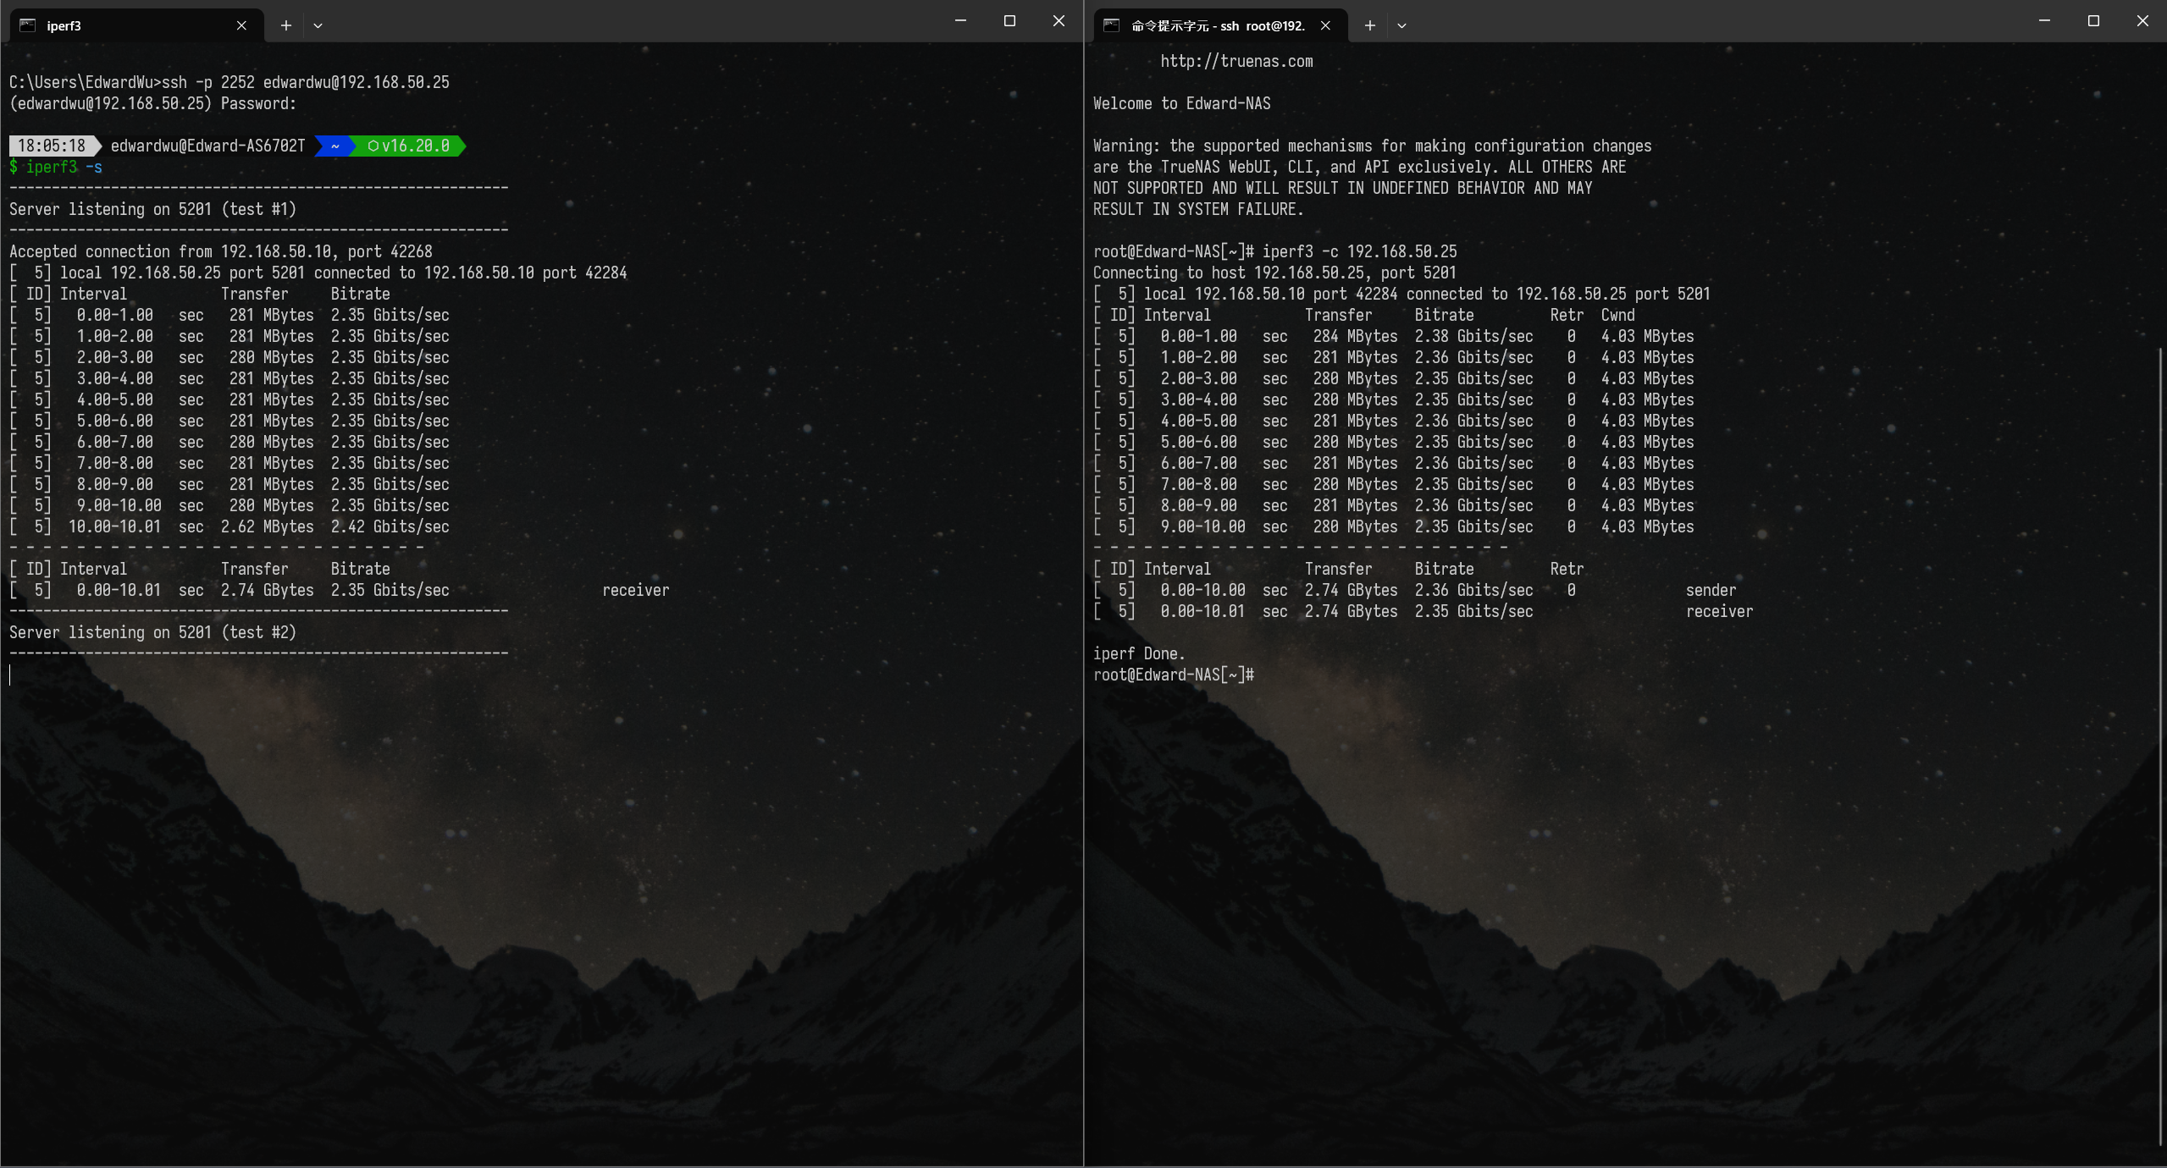
Task: Close the ssh root terminal window
Action: click(2142, 21)
